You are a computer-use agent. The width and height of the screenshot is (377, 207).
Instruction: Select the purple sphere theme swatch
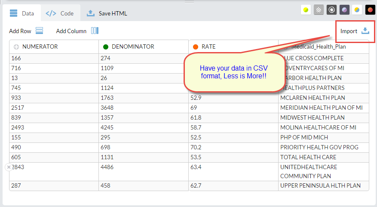[x=344, y=10]
